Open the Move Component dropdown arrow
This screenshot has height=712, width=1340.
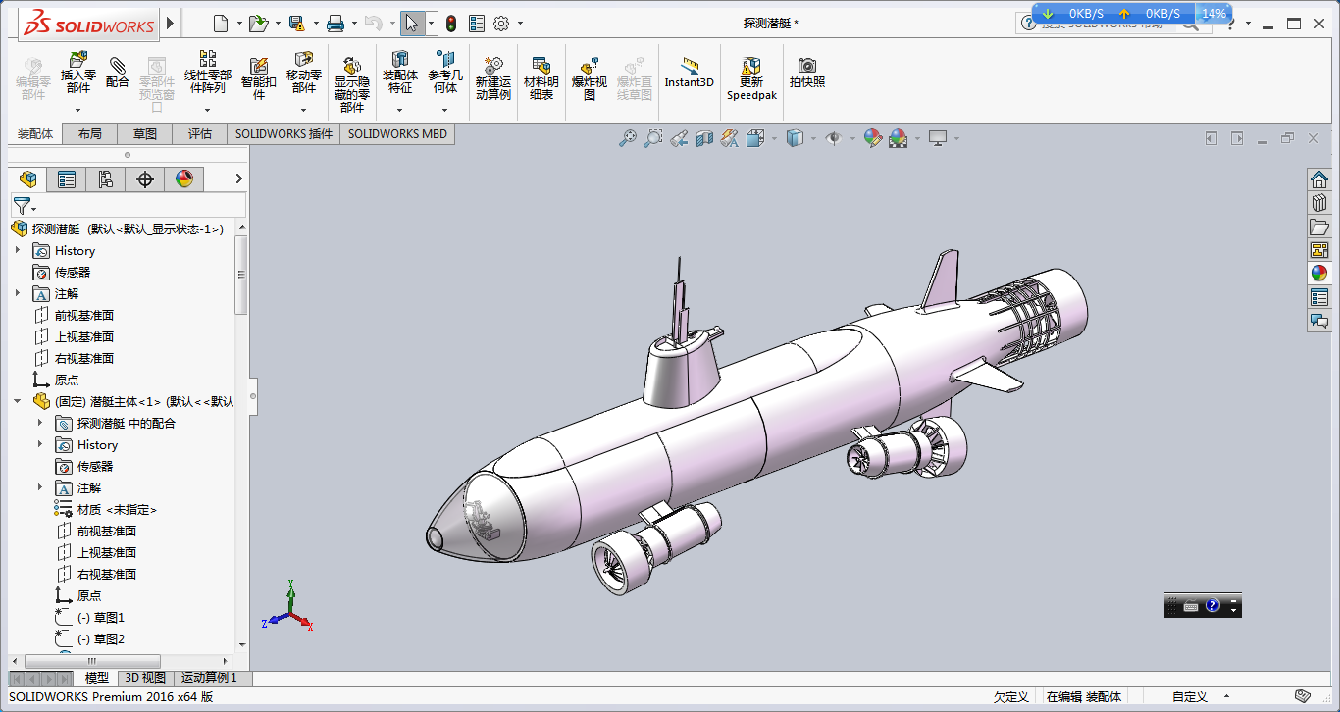click(x=304, y=109)
